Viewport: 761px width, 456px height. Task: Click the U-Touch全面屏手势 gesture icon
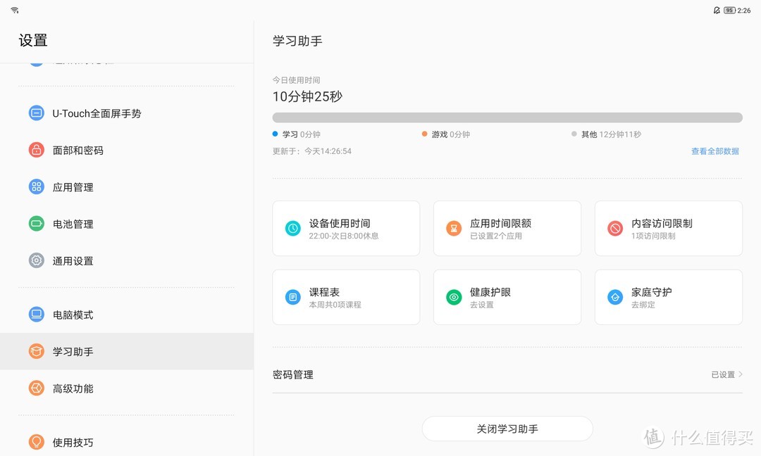pyautogui.click(x=36, y=113)
